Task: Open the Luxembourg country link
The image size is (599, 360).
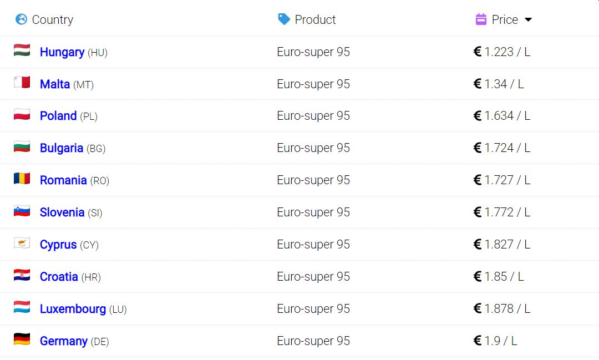Action: click(x=73, y=309)
